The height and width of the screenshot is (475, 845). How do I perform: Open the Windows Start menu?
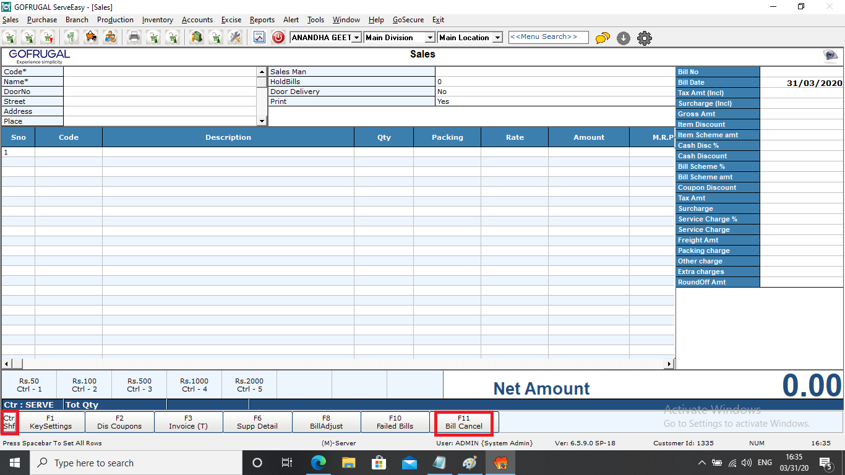[x=14, y=463]
